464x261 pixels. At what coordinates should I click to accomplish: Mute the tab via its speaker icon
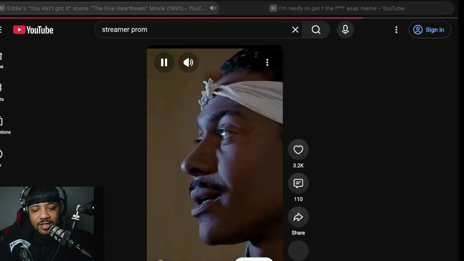pyautogui.click(x=213, y=8)
